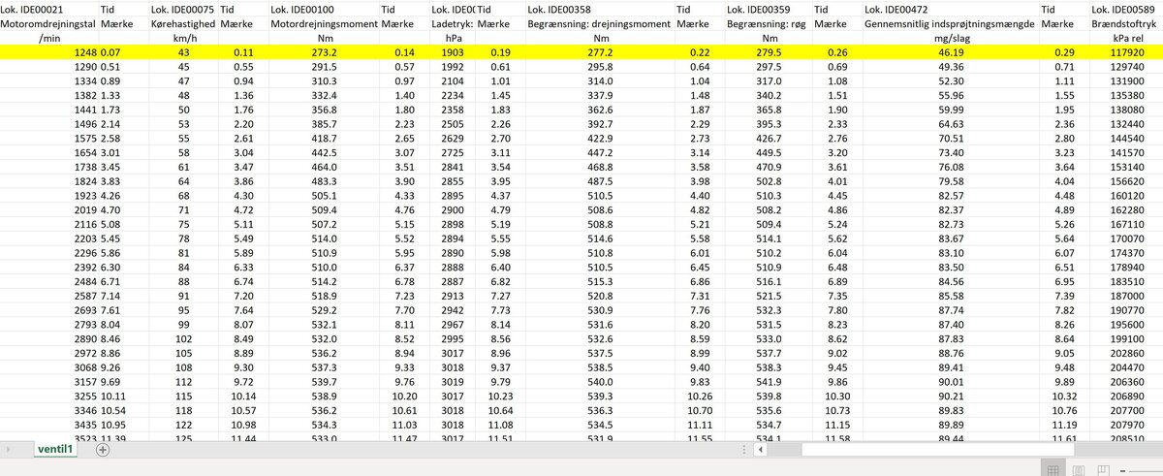Viewport: 1163px width, 476px height.
Task: Switch to Normal view in status bar
Action: pyautogui.click(x=1053, y=470)
